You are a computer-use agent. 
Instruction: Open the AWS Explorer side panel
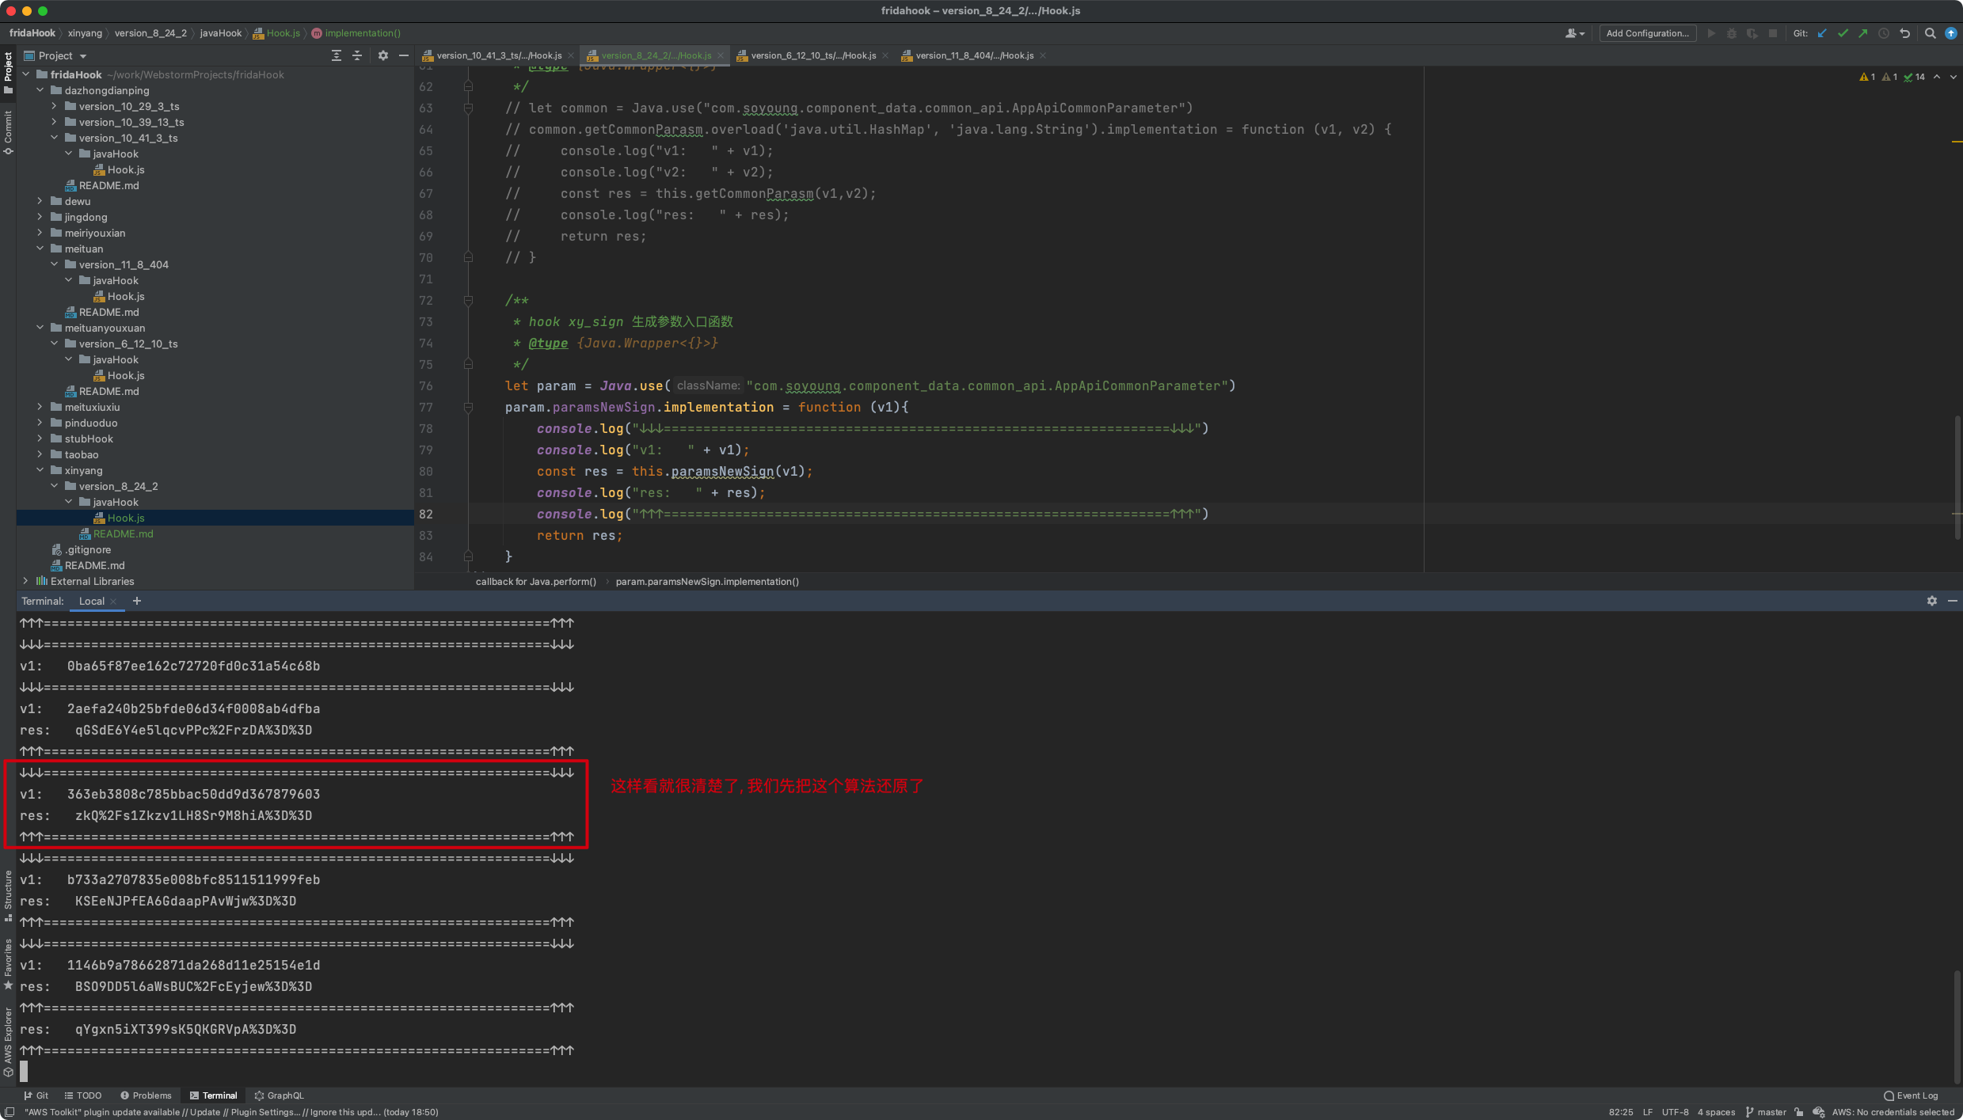coord(8,1042)
